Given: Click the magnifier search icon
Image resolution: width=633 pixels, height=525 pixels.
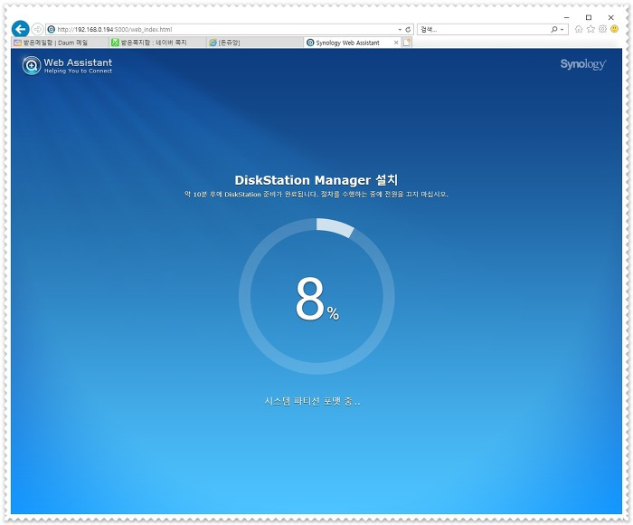Looking at the screenshot, I should (x=554, y=30).
